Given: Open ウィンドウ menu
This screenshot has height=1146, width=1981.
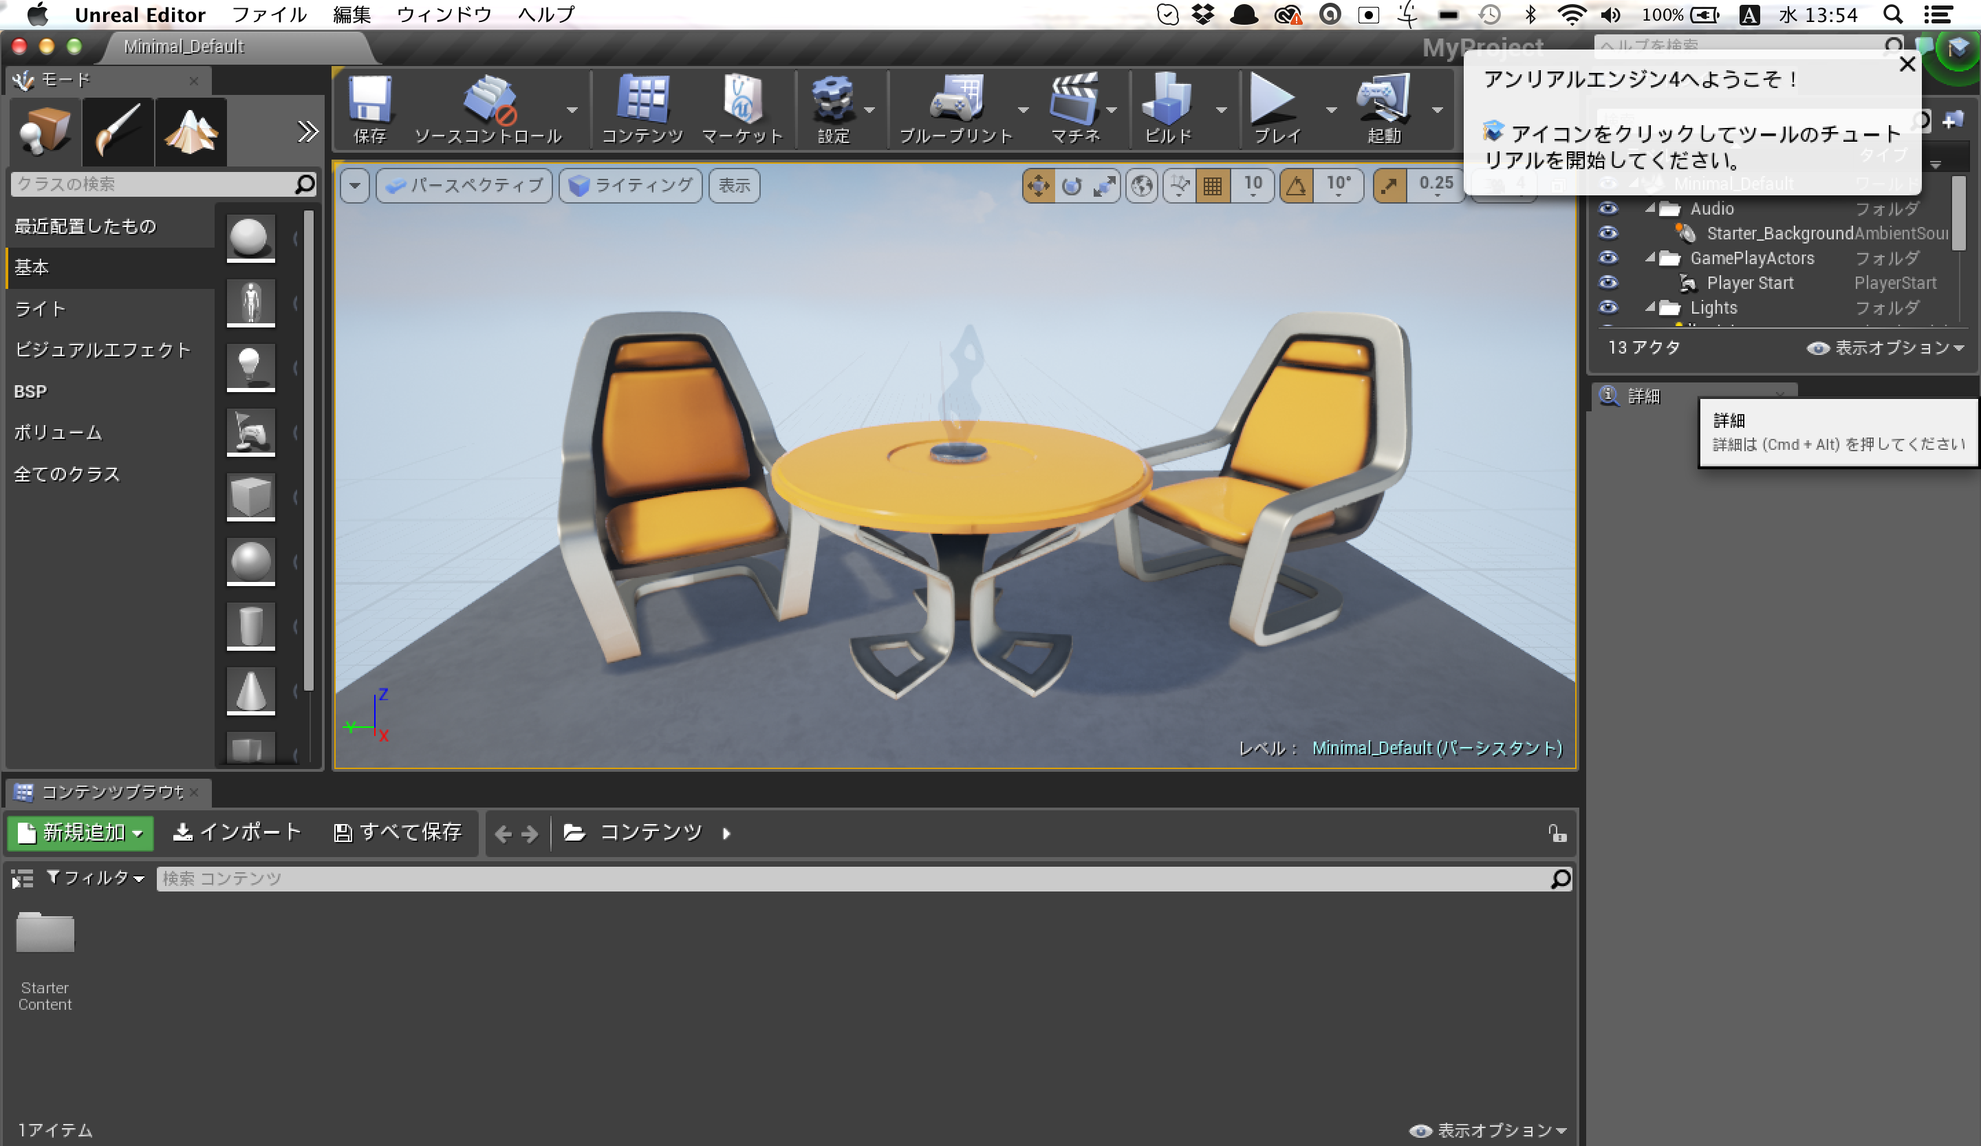Looking at the screenshot, I should [444, 15].
